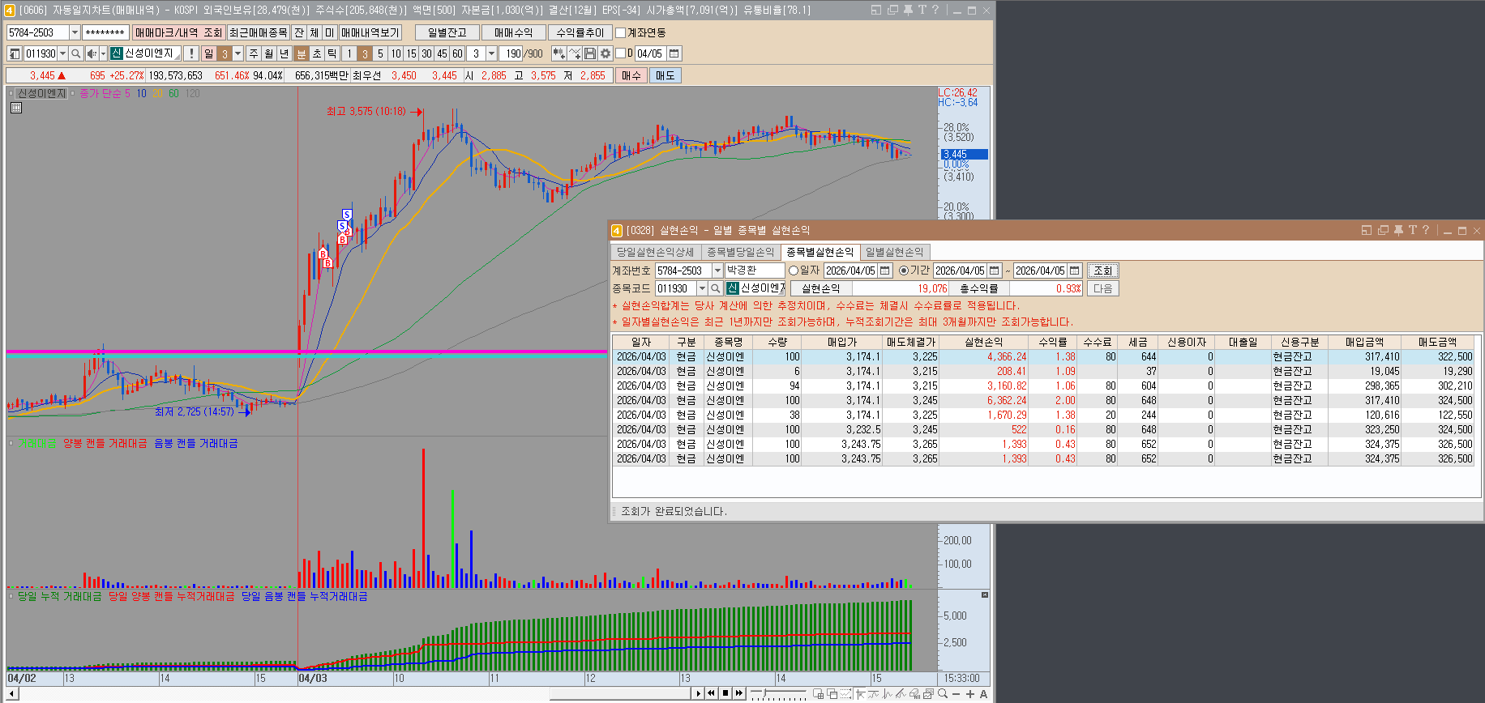Expand the minute interval dropdown after 60
Screen dimensions: 1485x703
[491, 53]
